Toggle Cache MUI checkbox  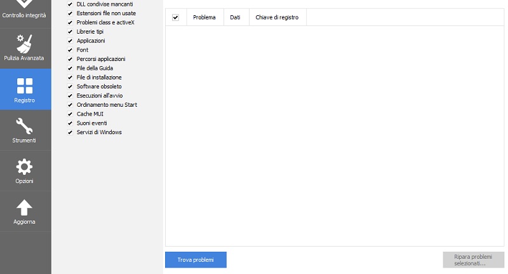click(x=70, y=114)
